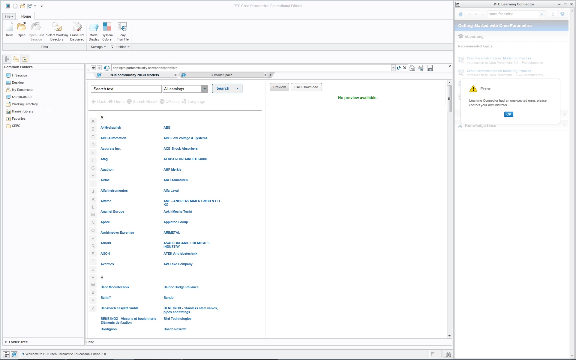576x360 pixels.
Task: Click the Select Working Directory icon
Action: (57, 27)
